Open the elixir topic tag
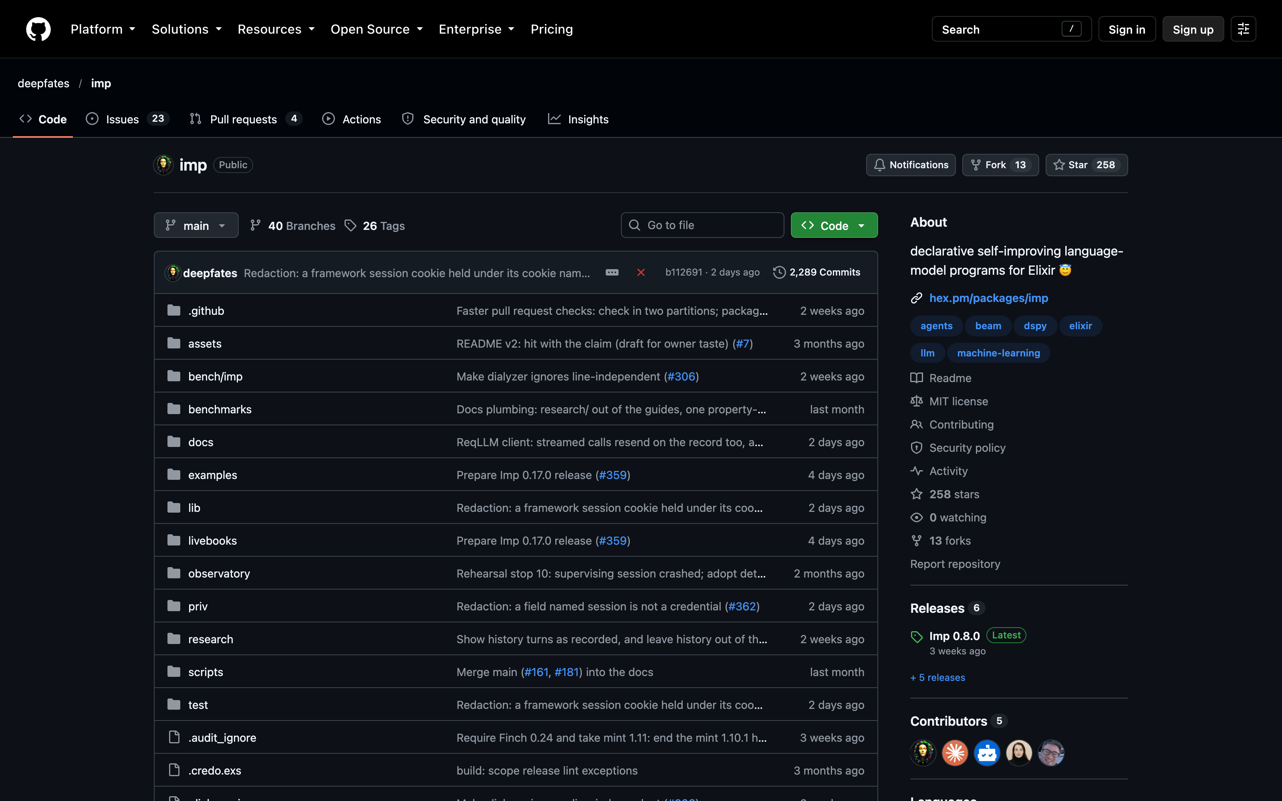 (x=1080, y=326)
